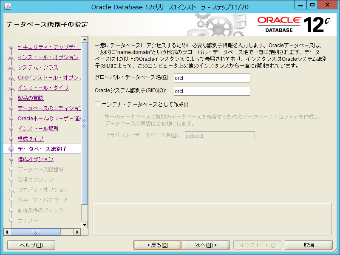Open セキュリティ・アップデート step link
This screenshot has width=340, height=255.
tap(48, 47)
